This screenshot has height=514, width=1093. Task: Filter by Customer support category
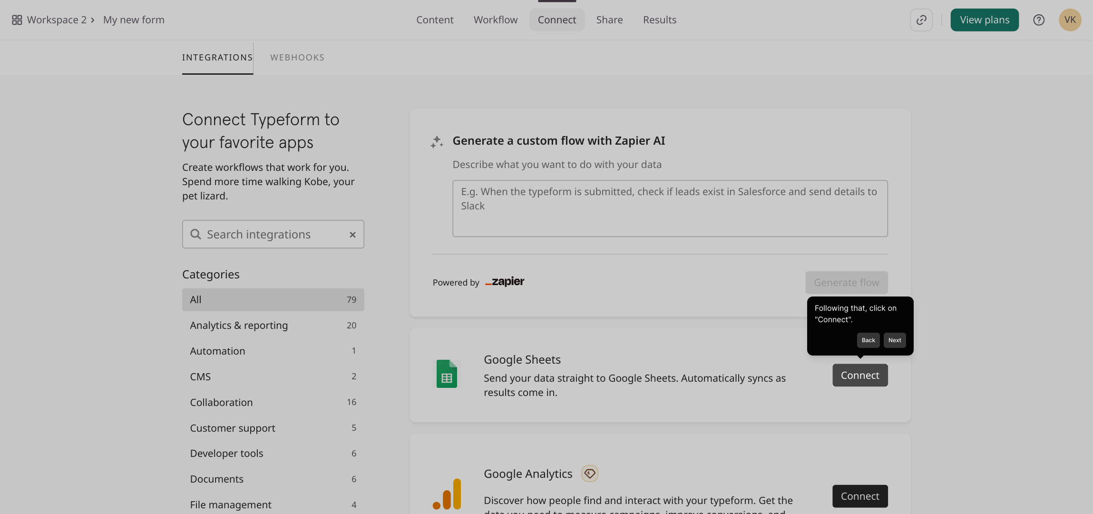point(273,428)
